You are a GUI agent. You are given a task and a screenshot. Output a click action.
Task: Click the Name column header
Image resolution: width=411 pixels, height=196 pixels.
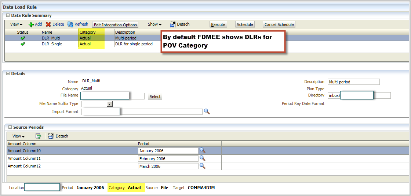tap(60, 32)
